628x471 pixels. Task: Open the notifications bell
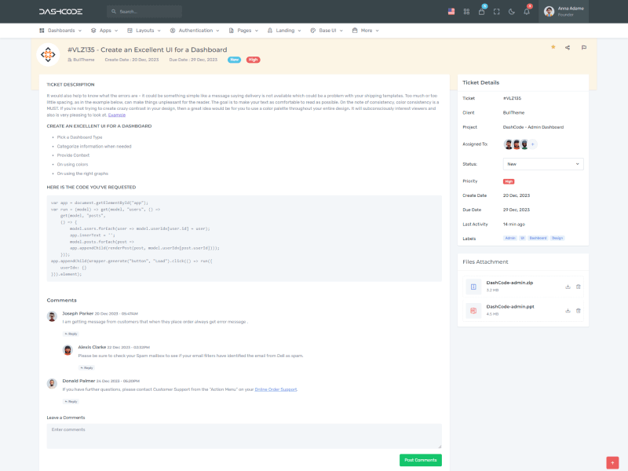526,12
